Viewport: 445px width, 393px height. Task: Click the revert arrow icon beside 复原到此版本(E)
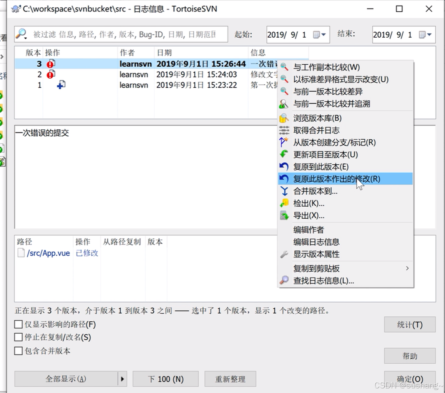pos(284,167)
